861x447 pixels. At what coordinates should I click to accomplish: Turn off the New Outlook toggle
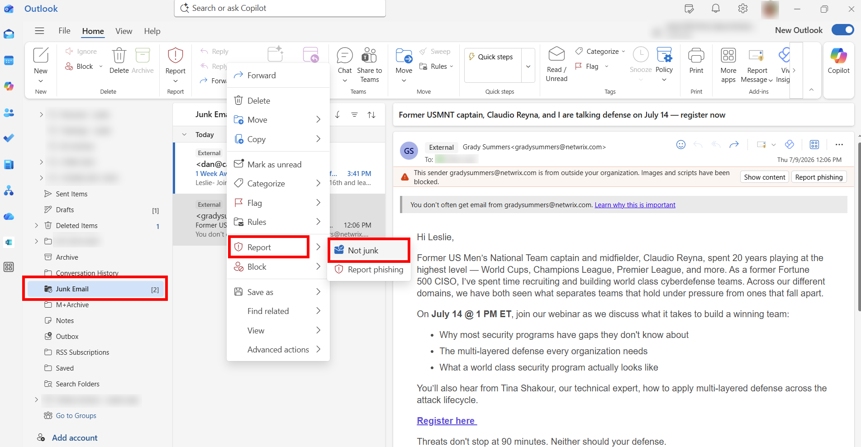click(843, 30)
